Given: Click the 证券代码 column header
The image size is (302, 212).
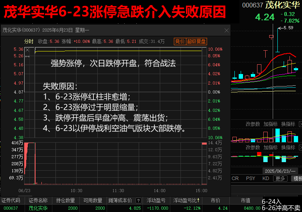Looking at the screenshot, I should tap(11, 200).
